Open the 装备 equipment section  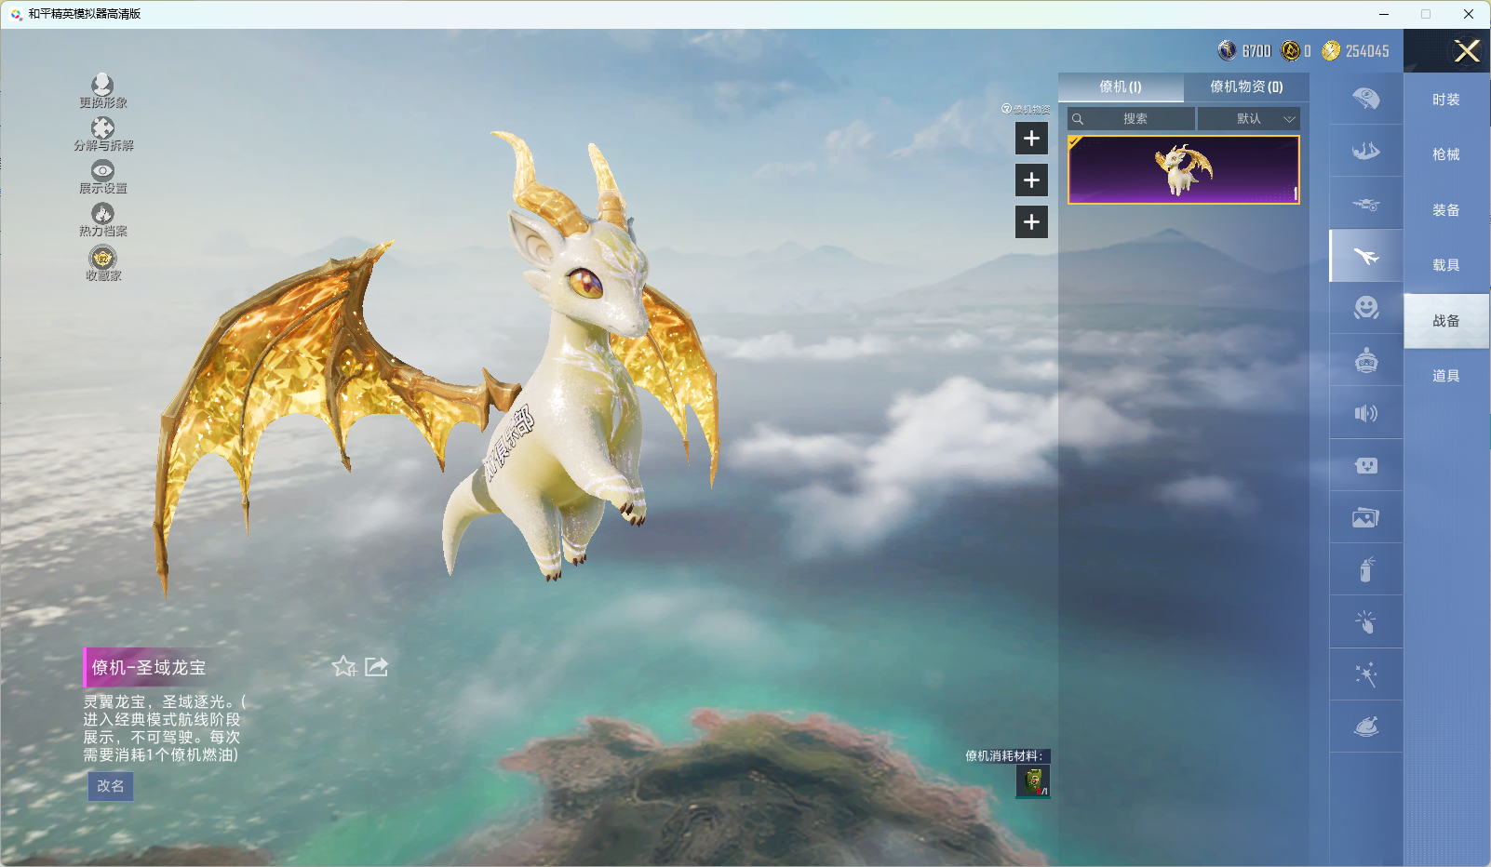coord(1446,210)
